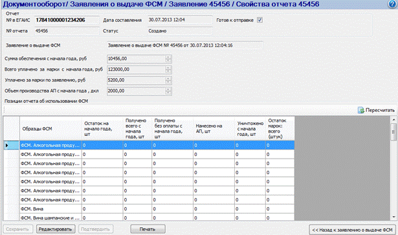The width and height of the screenshot is (398, 235).
Task: Click spinner arrows of Уплачено по заявлению field
Action: click(x=168, y=80)
